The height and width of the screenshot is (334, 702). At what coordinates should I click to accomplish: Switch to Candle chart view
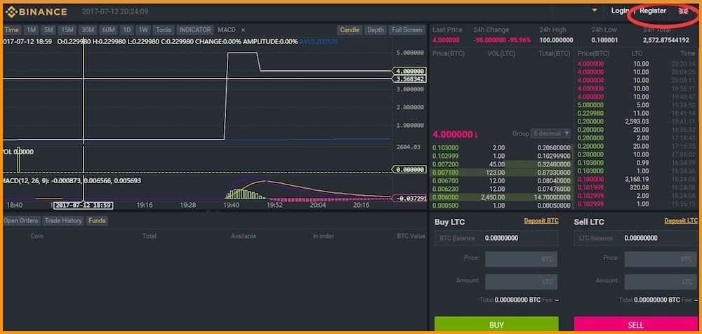click(x=350, y=30)
